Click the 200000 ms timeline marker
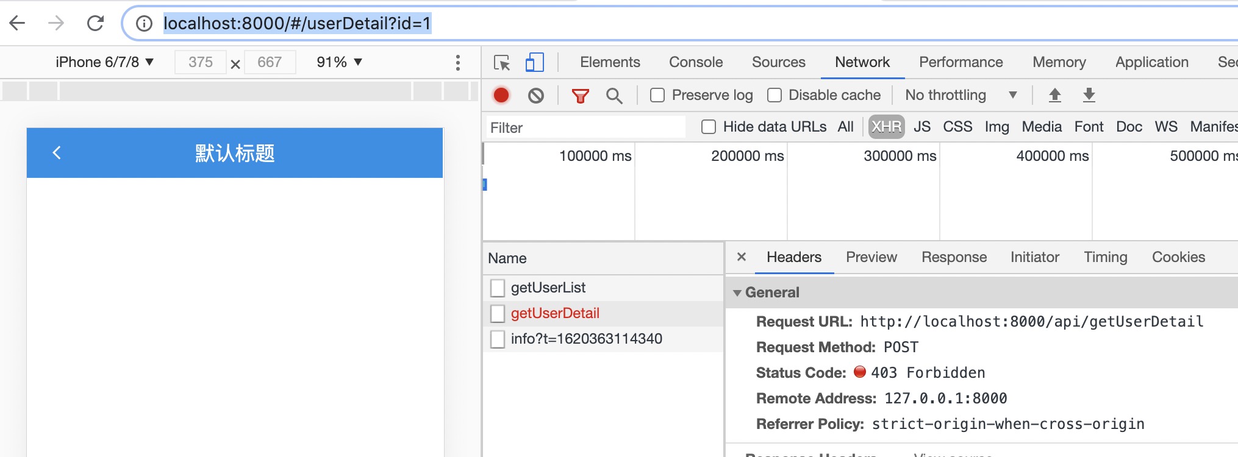Image resolution: width=1238 pixels, height=457 pixels. 747,156
